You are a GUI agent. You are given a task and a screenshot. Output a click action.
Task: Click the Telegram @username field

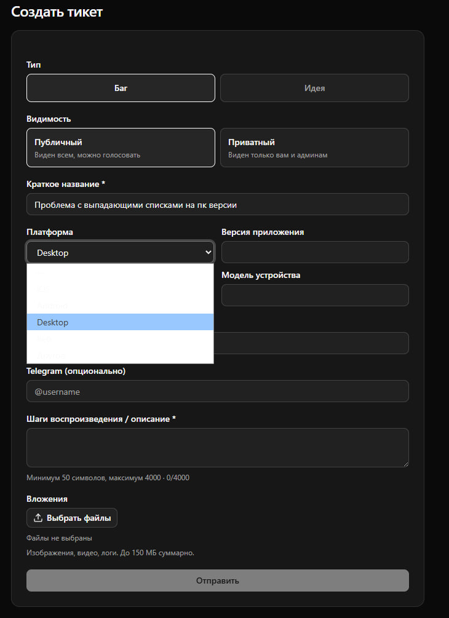(x=218, y=391)
